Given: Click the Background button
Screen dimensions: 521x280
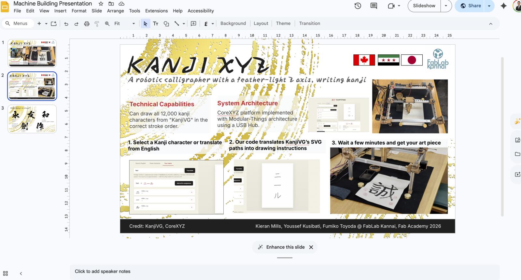Looking at the screenshot, I should pos(233,23).
